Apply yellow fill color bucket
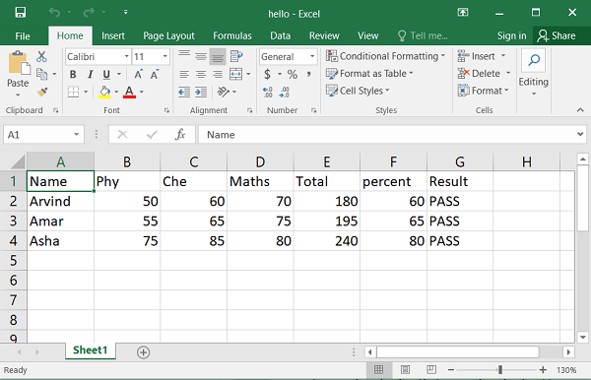The width and height of the screenshot is (591, 380). [x=104, y=92]
